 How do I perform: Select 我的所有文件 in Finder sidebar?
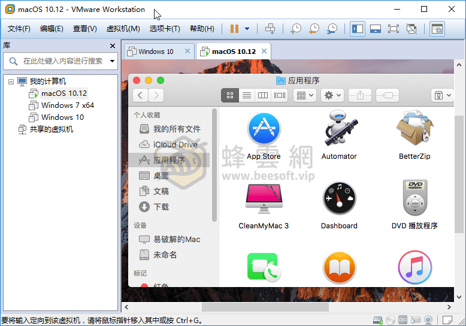(x=170, y=129)
